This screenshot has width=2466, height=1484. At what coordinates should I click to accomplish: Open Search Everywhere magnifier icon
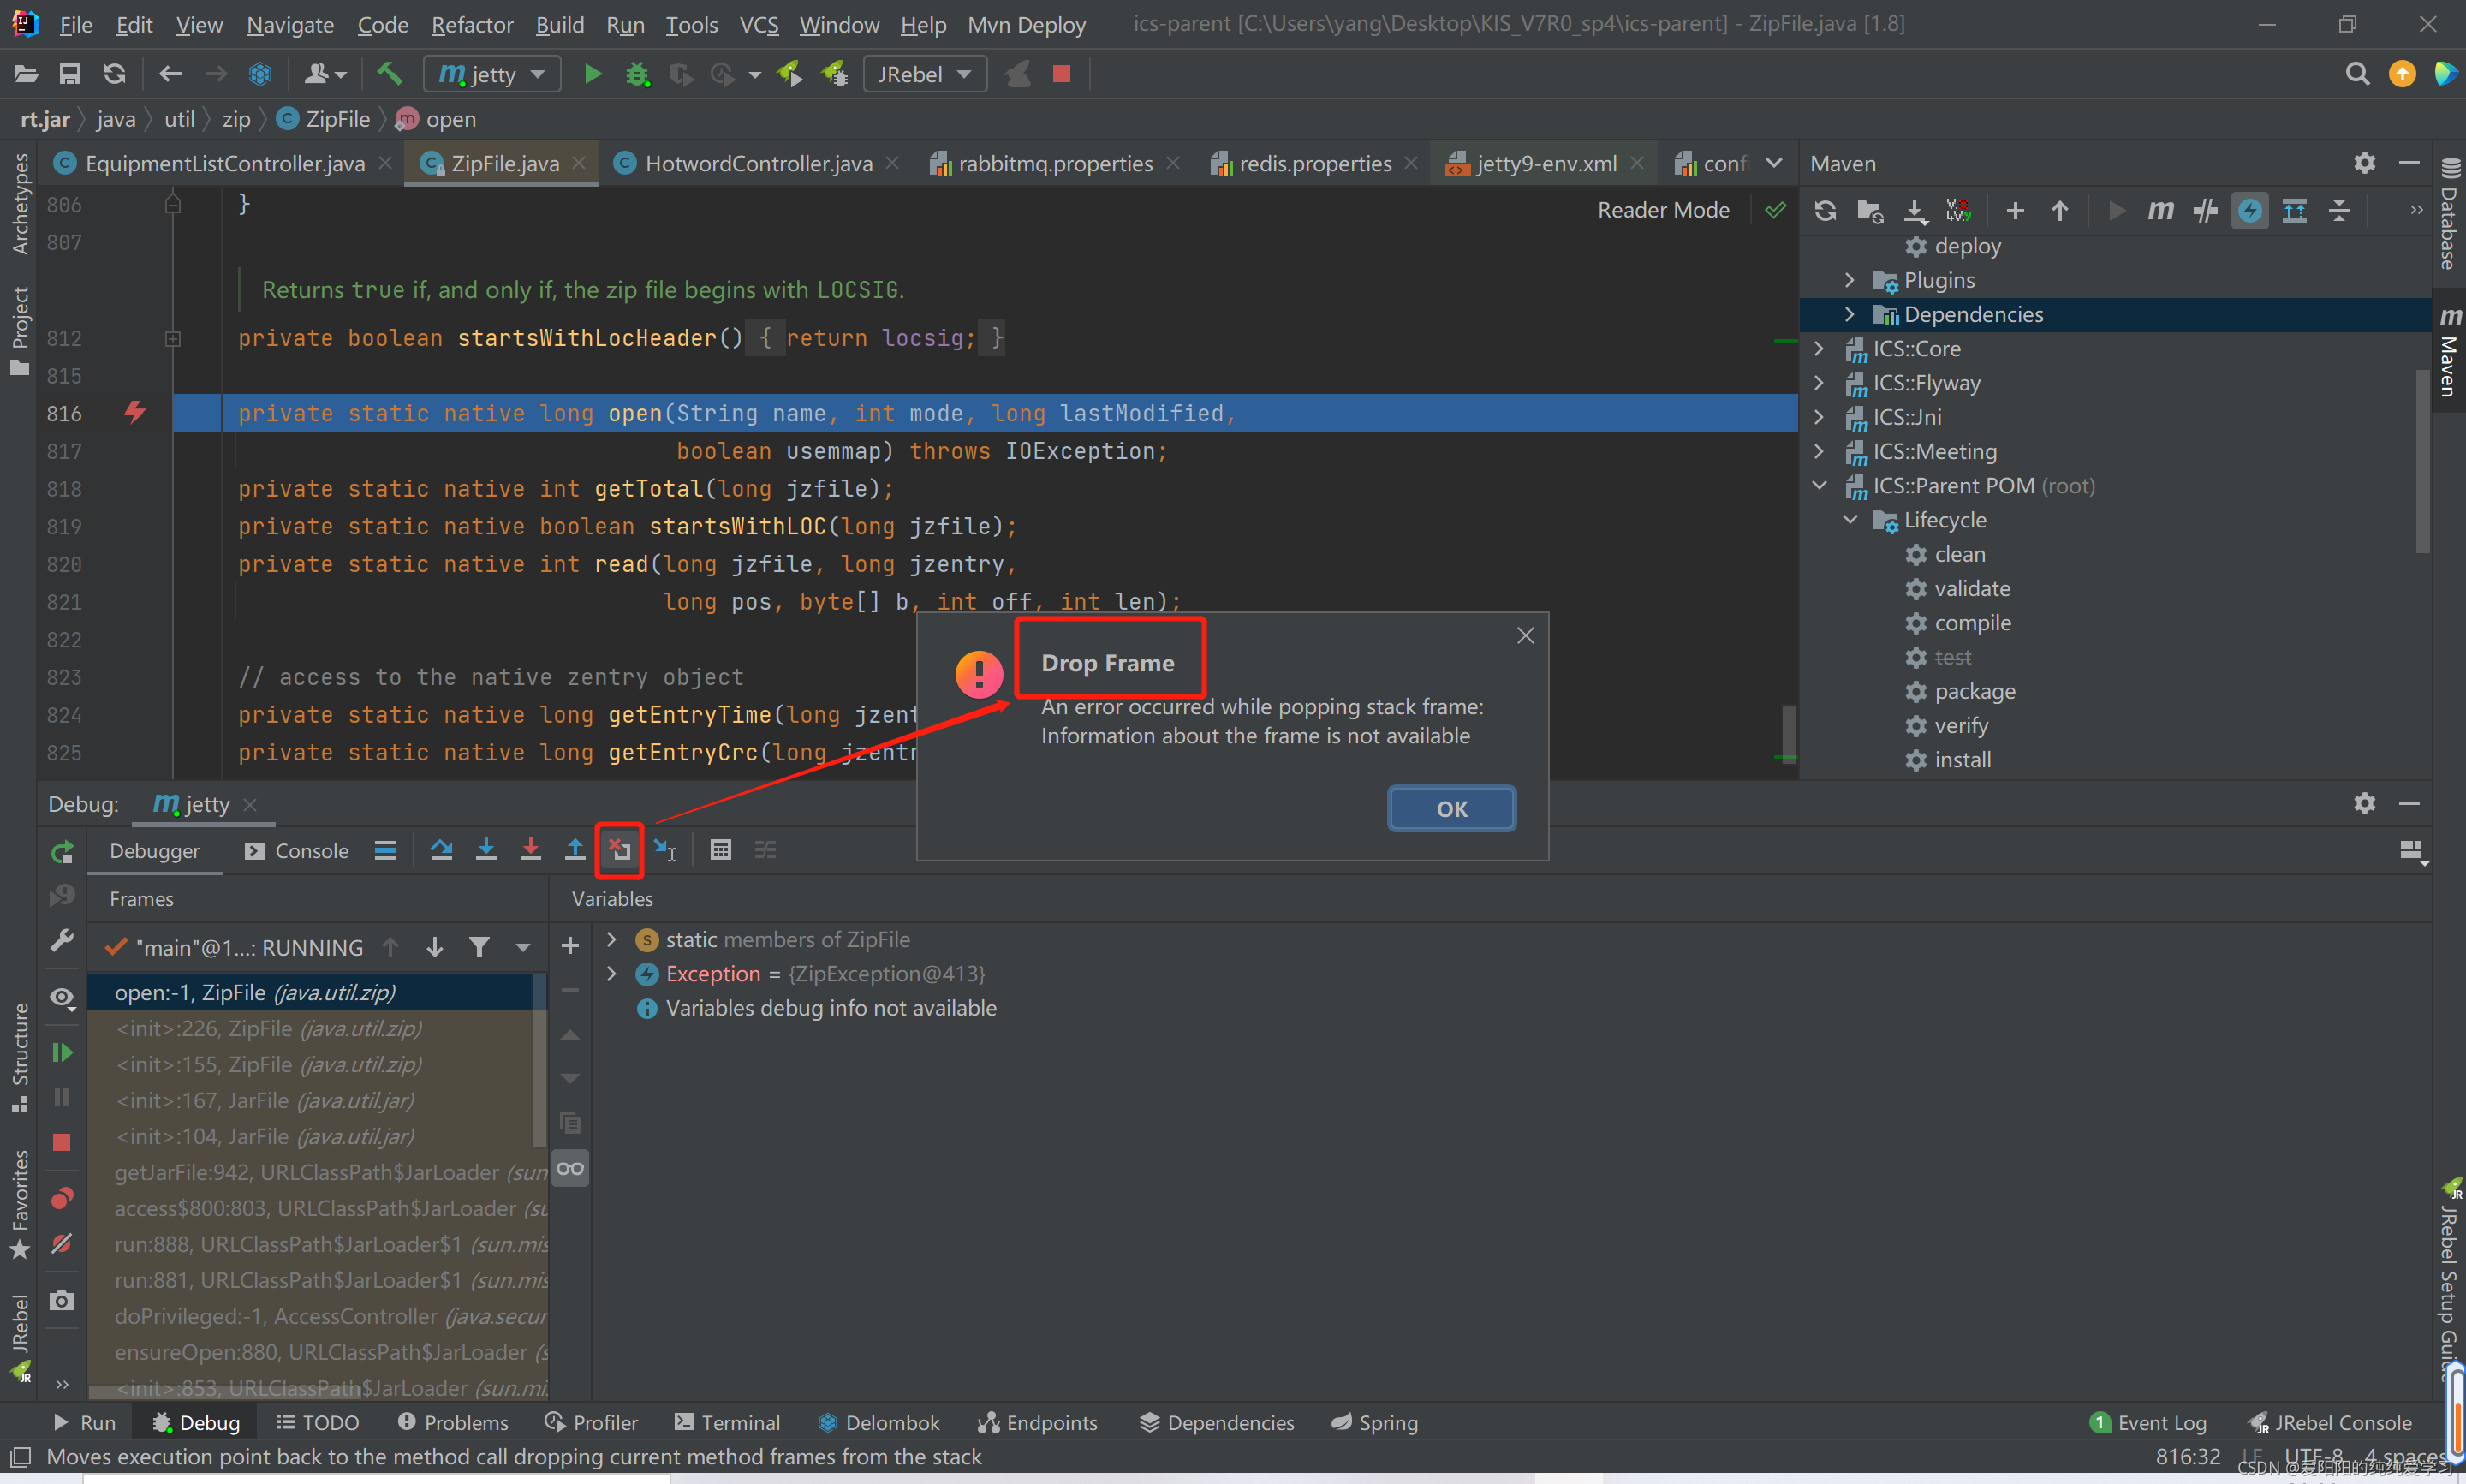pyautogui.click(x=2357, y=74)
